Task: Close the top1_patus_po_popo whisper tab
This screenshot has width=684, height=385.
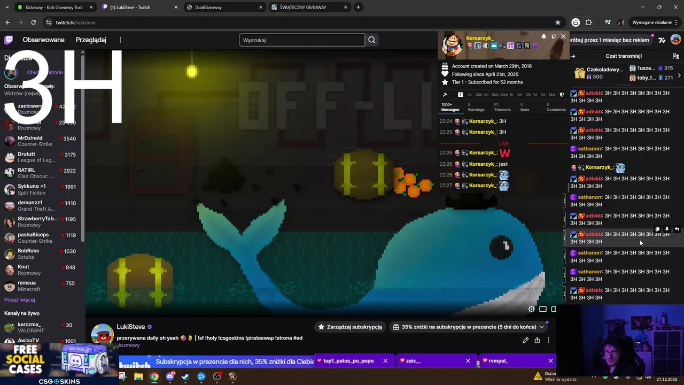Action: pyautogui.click(x=385, y=361)
